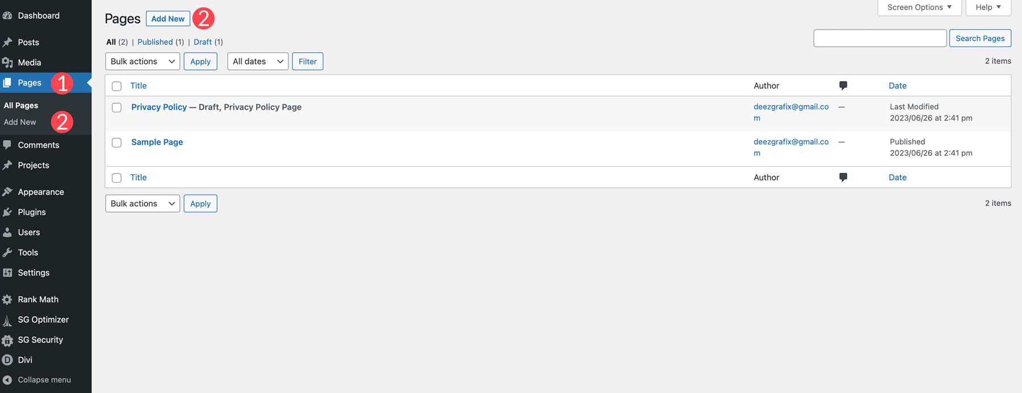The height and width of the screenshot is (393, 1022).
Task: Expand the Screen Options panel
Action: [919, 7]
